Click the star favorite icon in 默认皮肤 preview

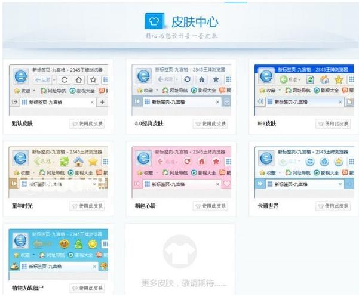tap(93, 79)
